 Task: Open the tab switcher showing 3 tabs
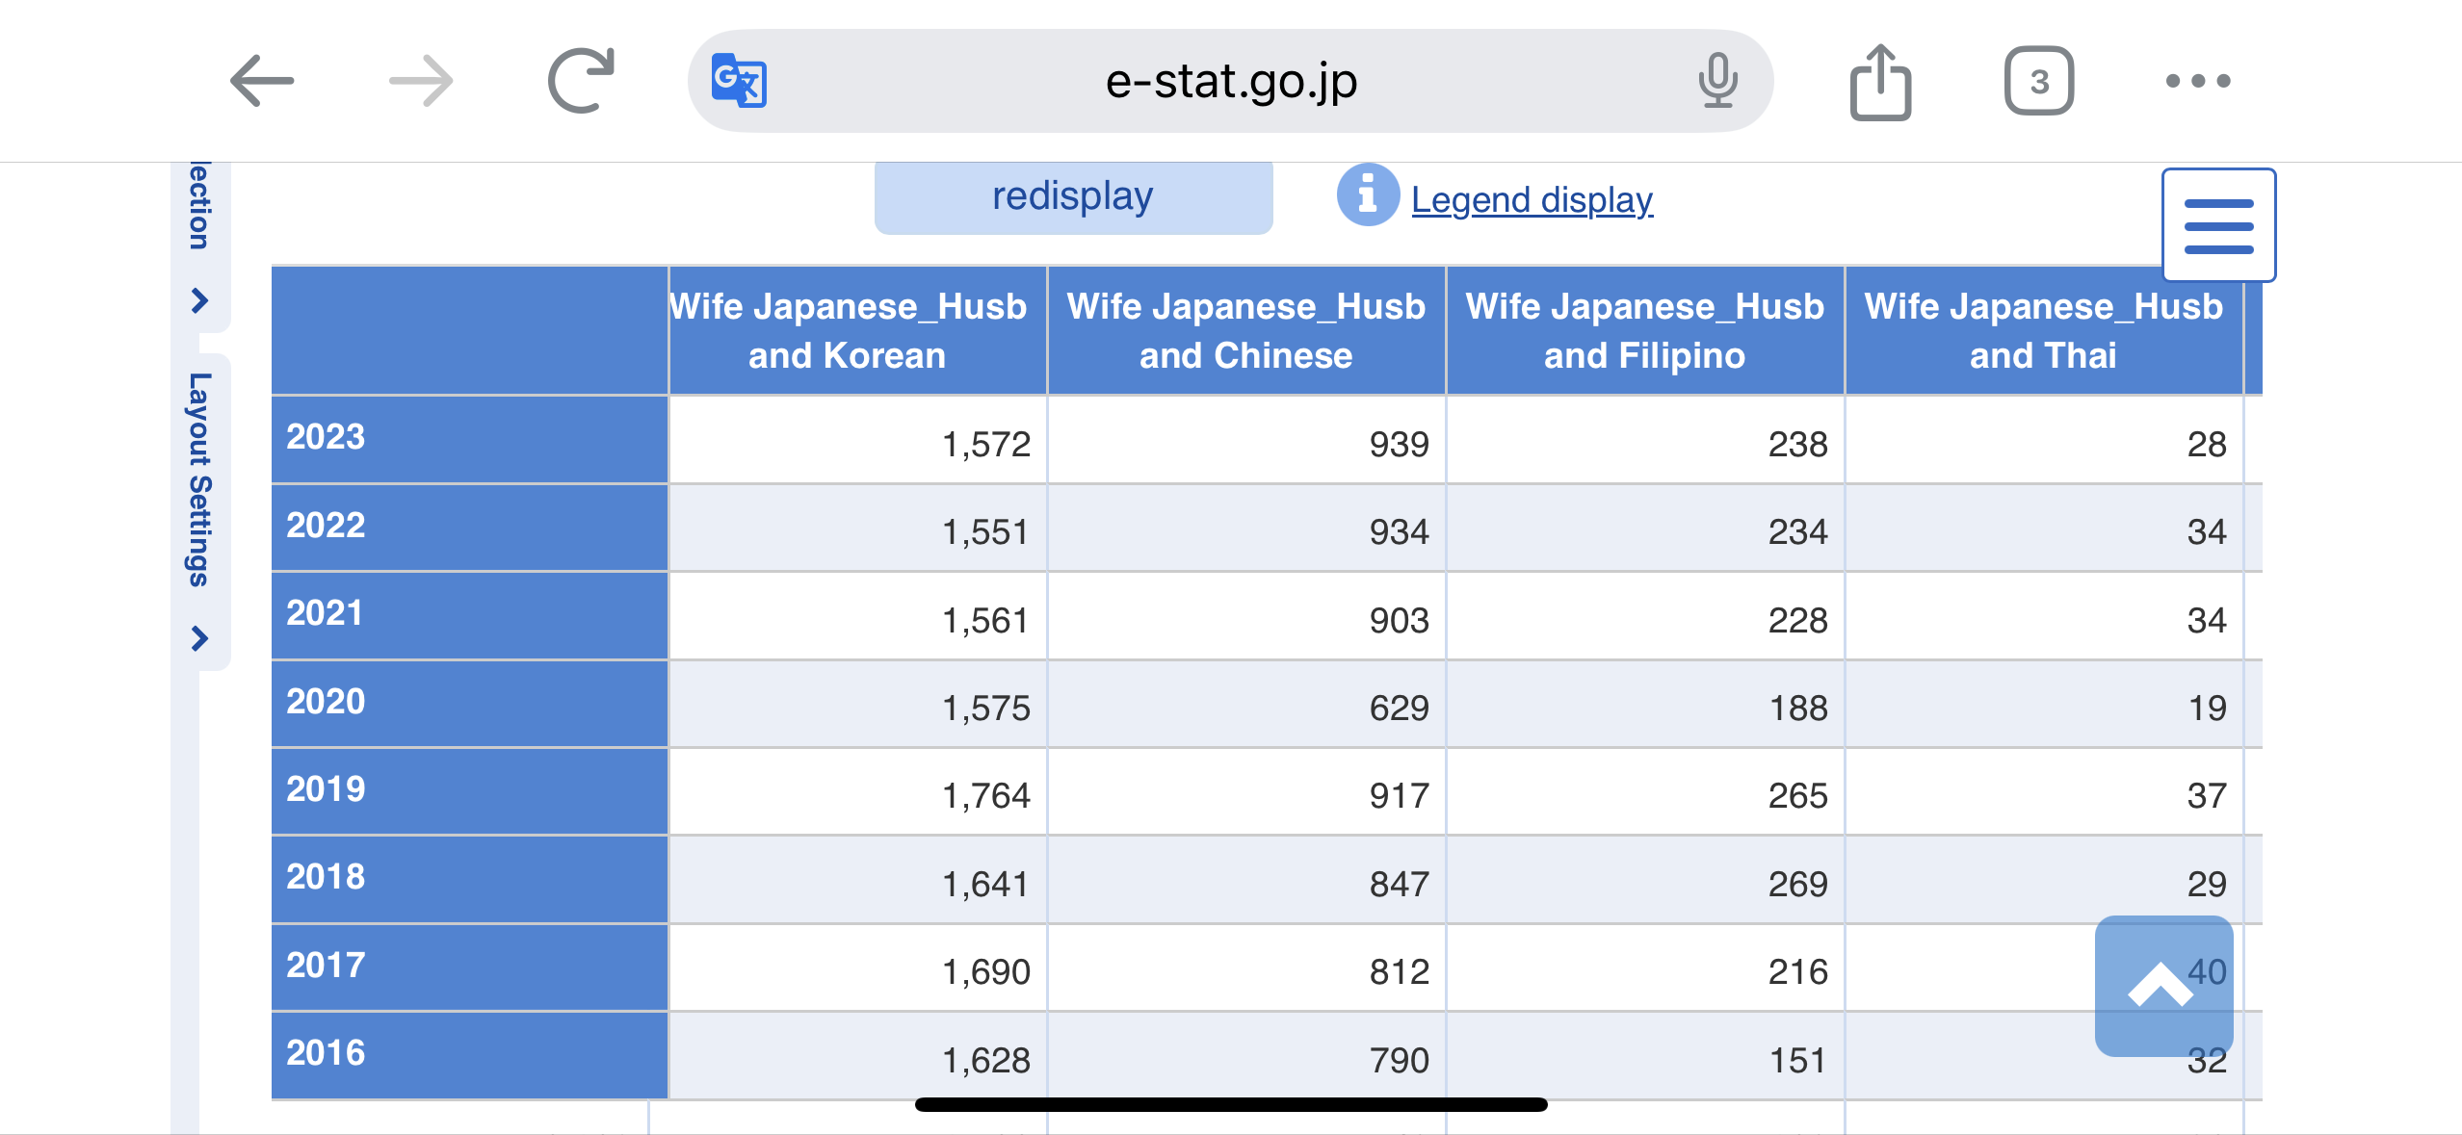[2039, 81]
